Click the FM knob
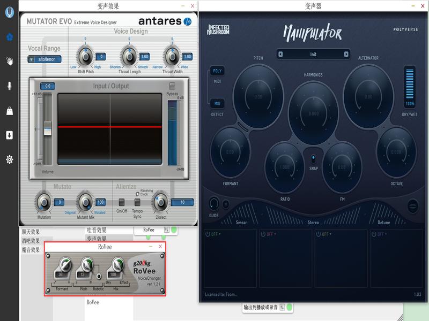The width and height of the screenshot is (429, 321). tap(342, 167)
